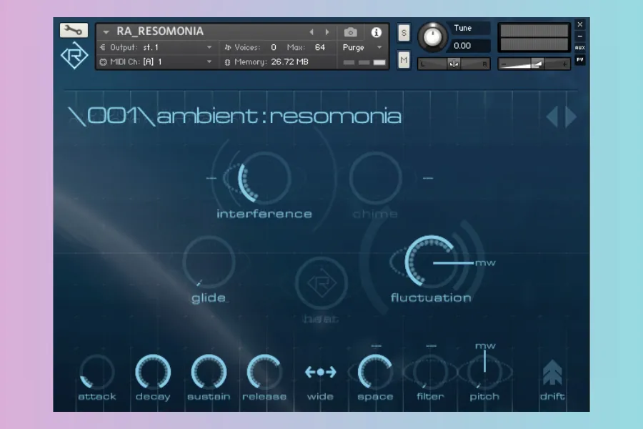Expand the Output st. 1 dropdown
Screen dimensions: 643x429
point(209,48)
